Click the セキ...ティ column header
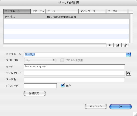137x116 pixels. pyautogui.click(x=38, y=11)
